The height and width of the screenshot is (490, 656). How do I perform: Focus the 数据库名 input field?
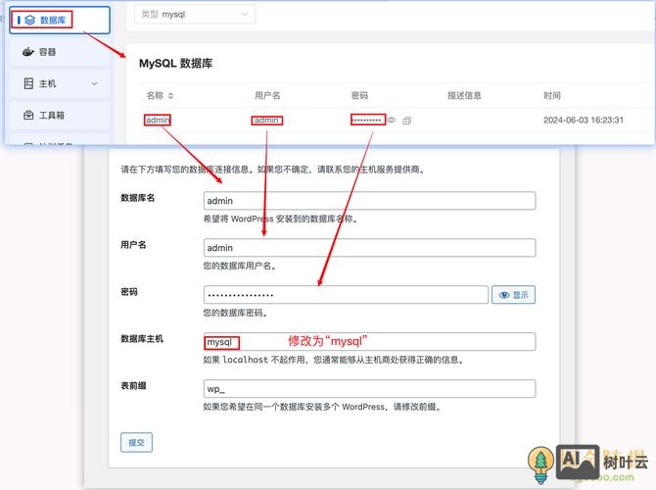[x=369, y=201]
